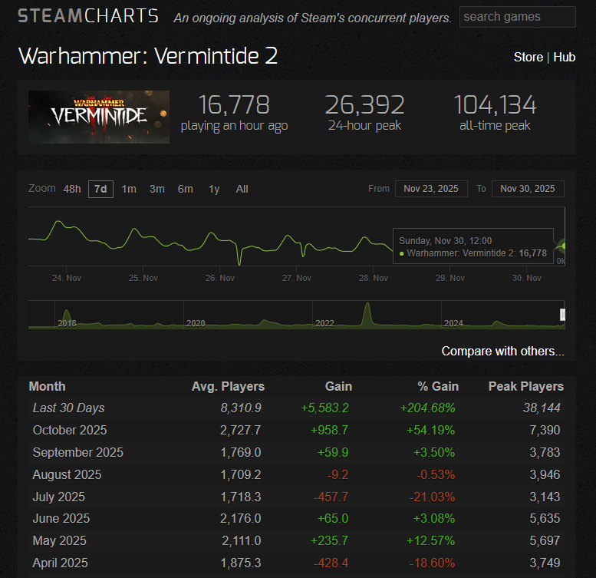
Task: Click the September 2025 row label
Action: pyautogui.click(x=78, y=453)
